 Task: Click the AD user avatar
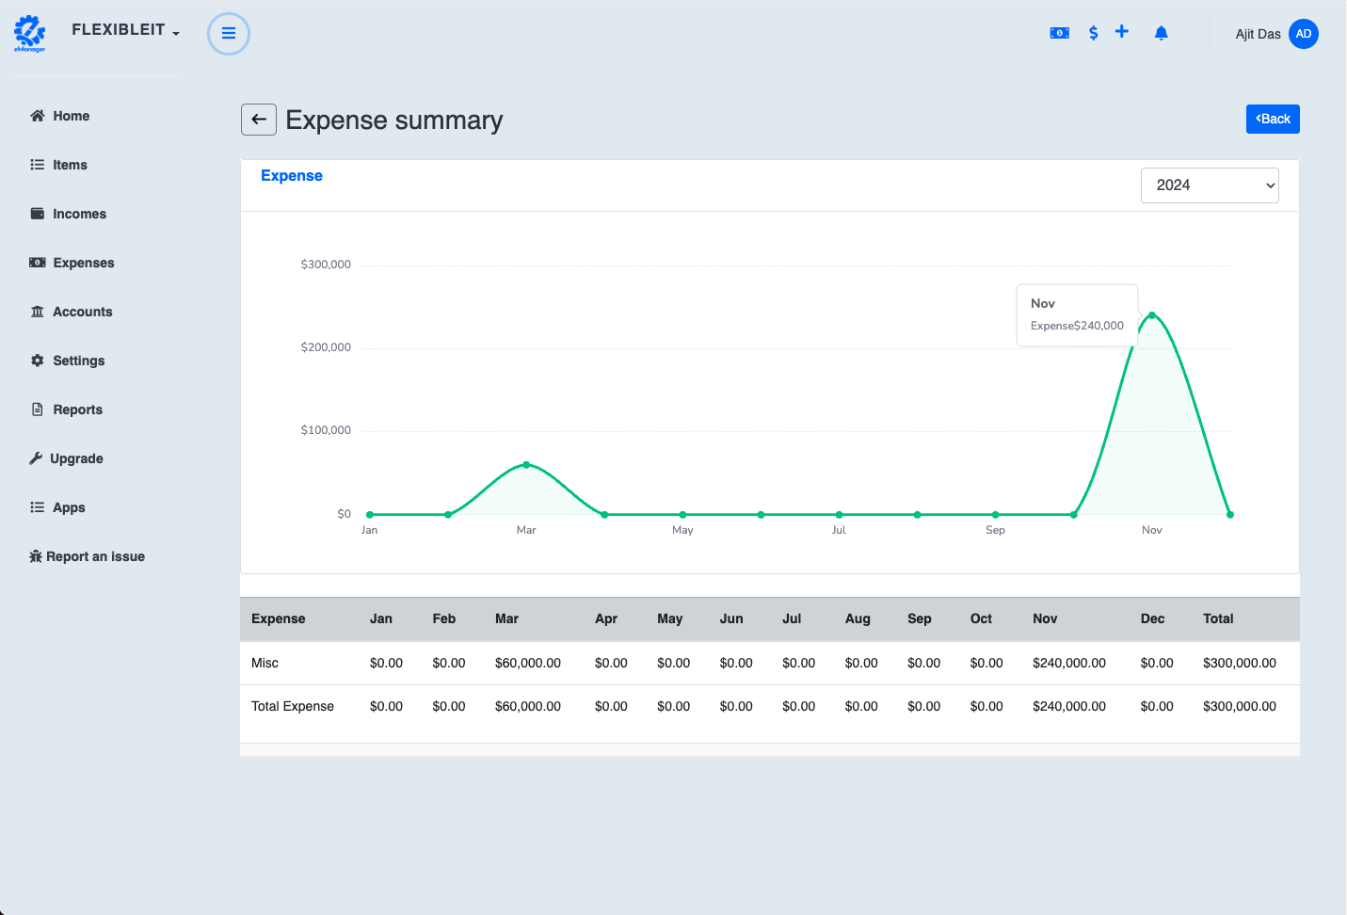1303,34
